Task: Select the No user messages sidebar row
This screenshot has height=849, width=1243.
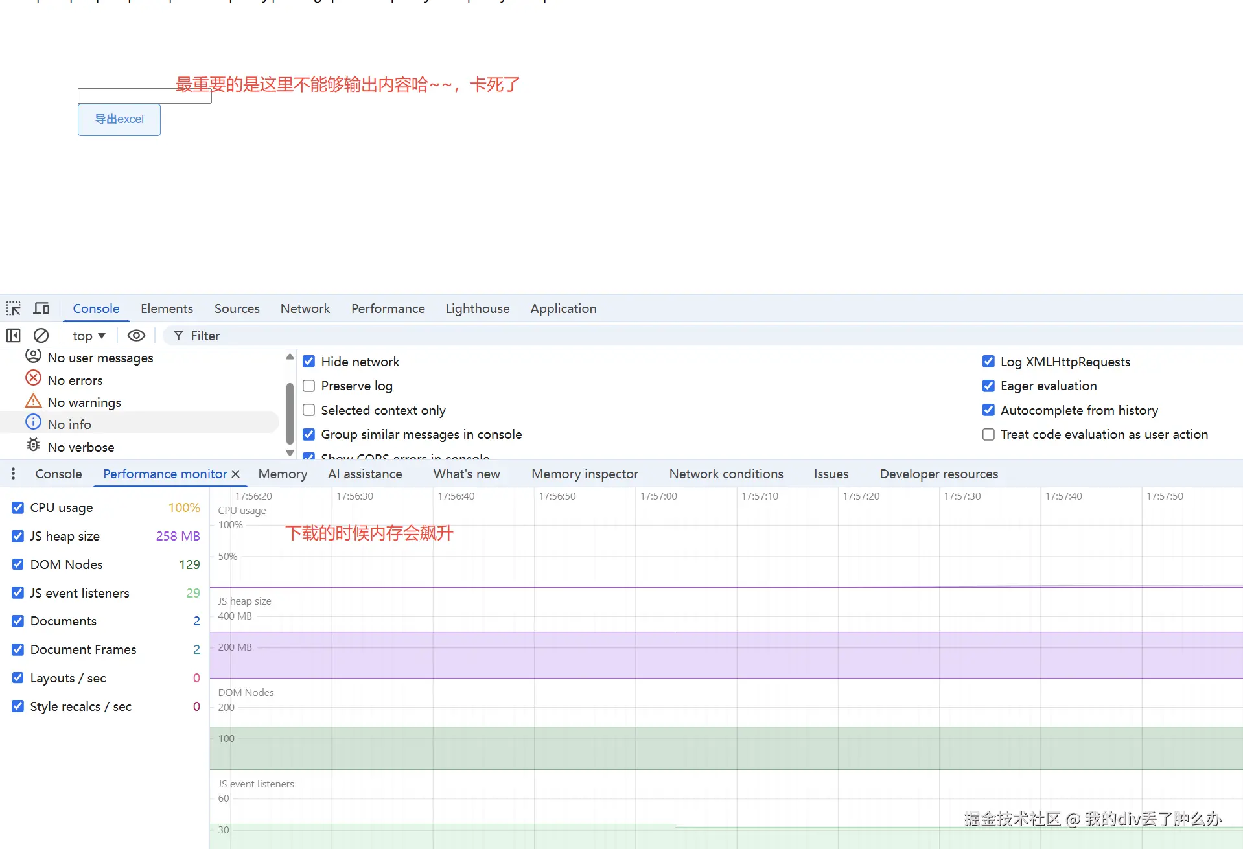Action: [x=139, y=357]
